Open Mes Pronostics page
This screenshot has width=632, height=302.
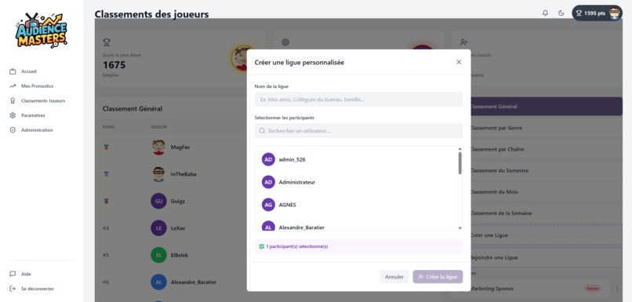point(37,86)
